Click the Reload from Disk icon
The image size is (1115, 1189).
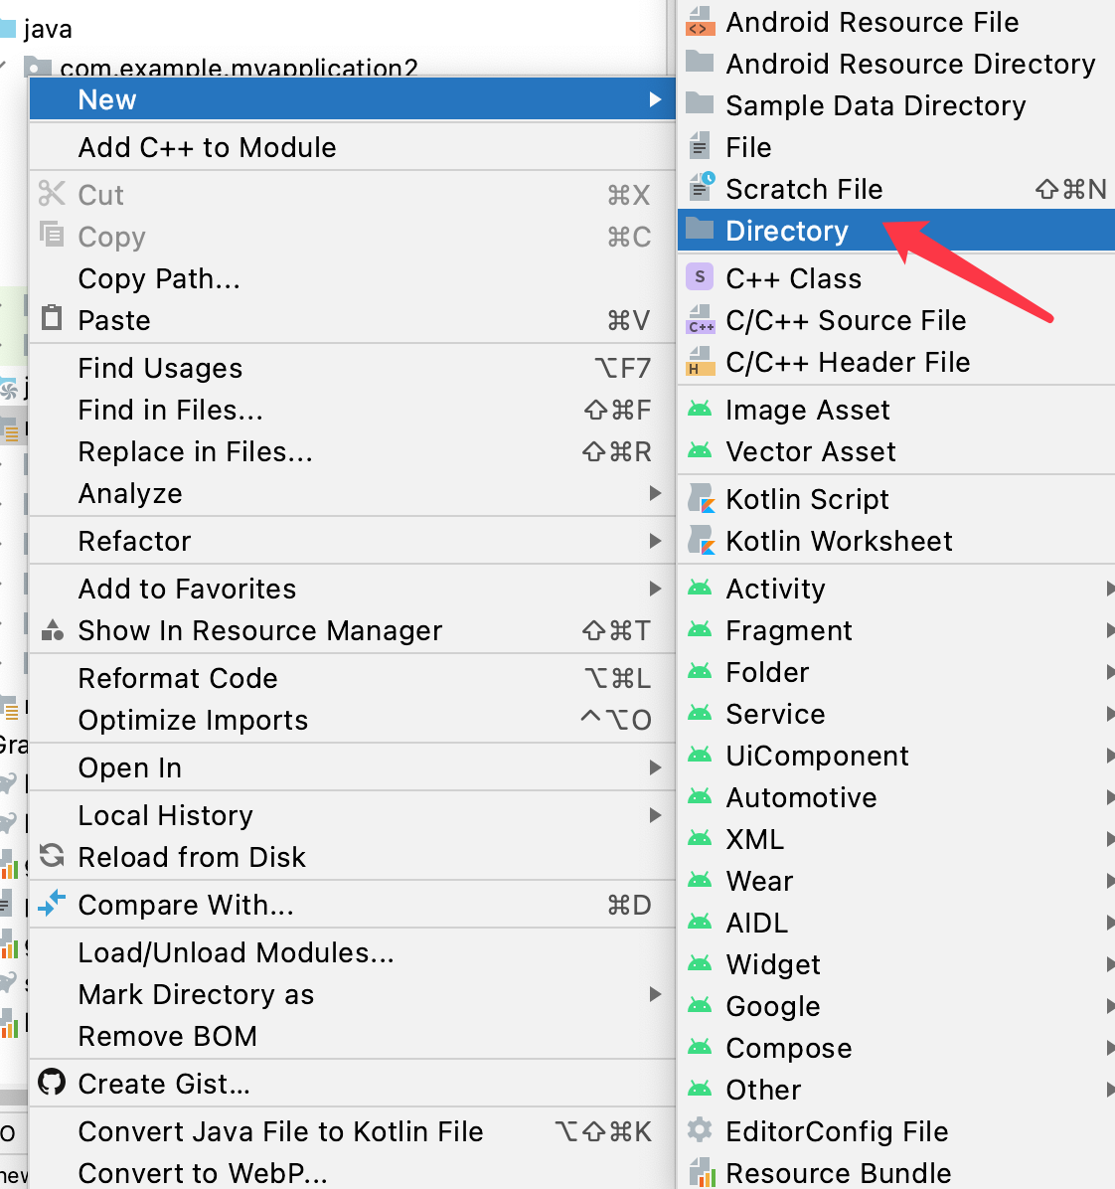pyautogui.click(x=52, y=856)
